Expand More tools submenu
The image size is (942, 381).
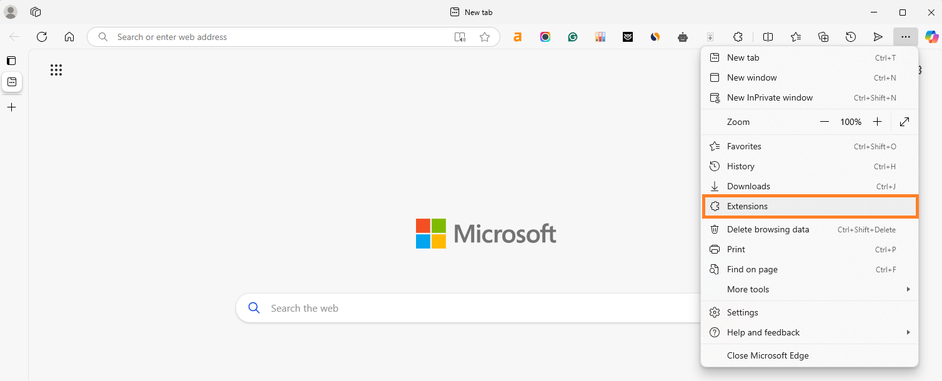pos(810,289)
